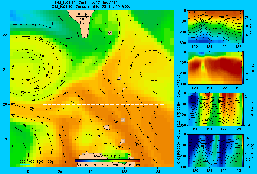Click the title "OM_fc01 10-15m temp. 25-Dec-2019"

click(x=86, y=3)
